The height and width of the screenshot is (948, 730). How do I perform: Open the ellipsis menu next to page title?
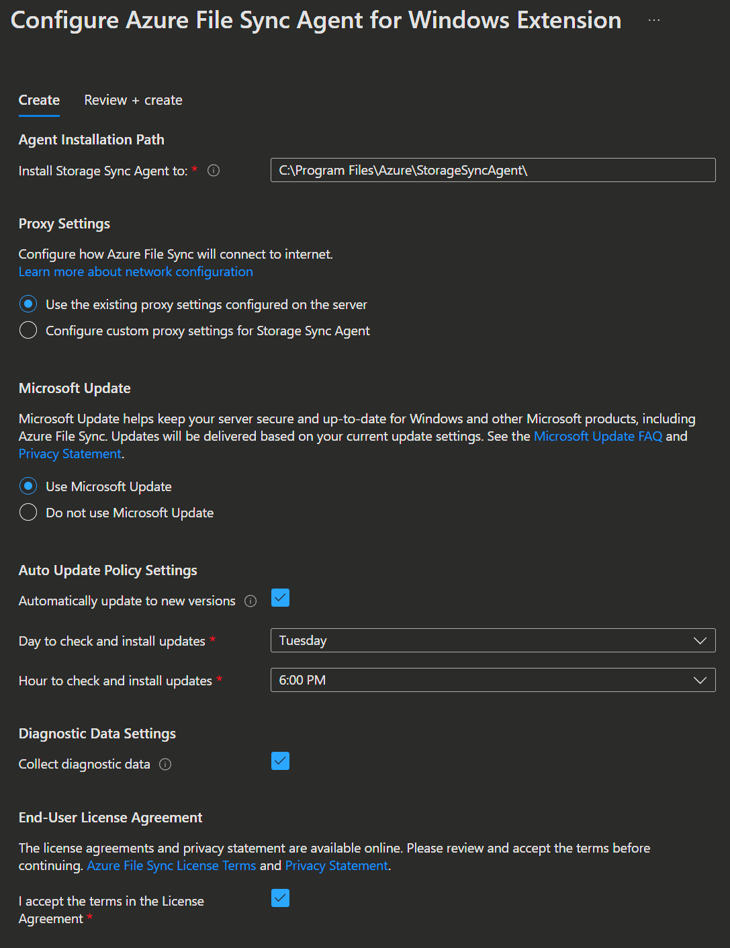(654, 20)
